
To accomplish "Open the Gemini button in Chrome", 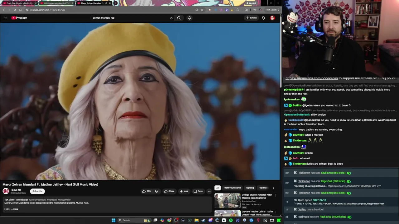I will tap(251, 3).
